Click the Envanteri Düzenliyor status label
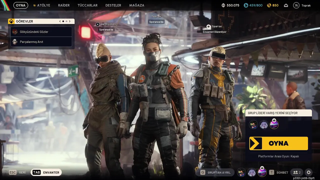 click(214, 32)
